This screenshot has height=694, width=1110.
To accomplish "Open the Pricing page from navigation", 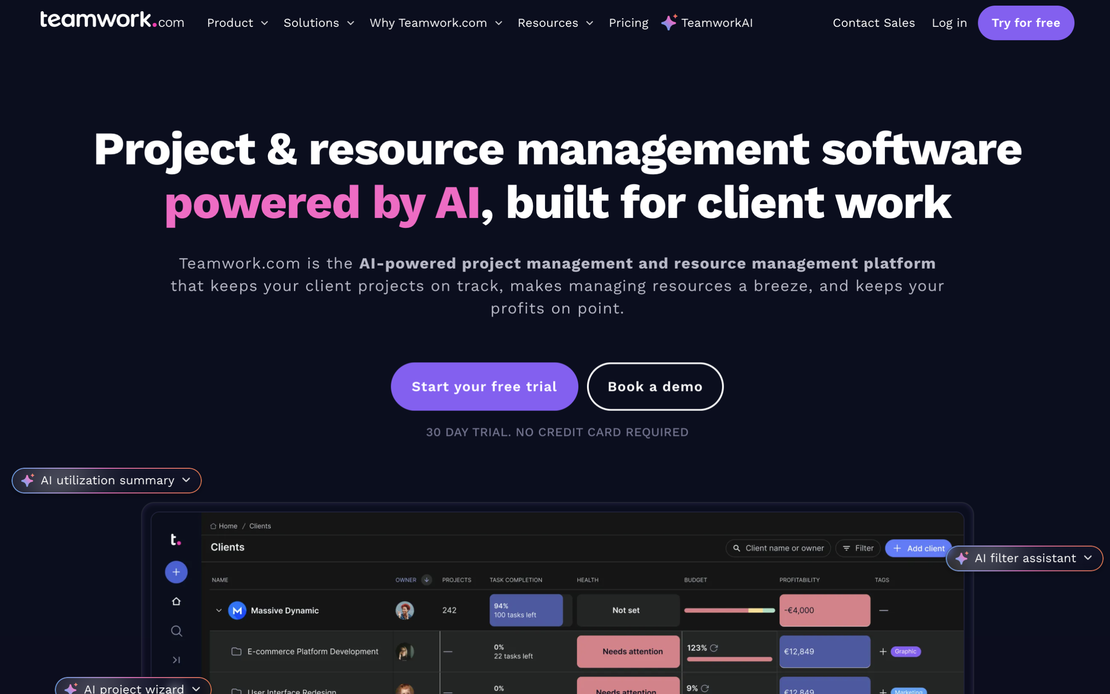I will click(x=628, y=23).
